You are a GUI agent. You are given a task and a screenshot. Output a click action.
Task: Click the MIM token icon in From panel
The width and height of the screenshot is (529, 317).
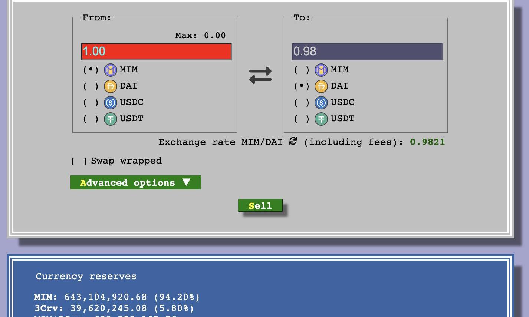pos(110,70)
